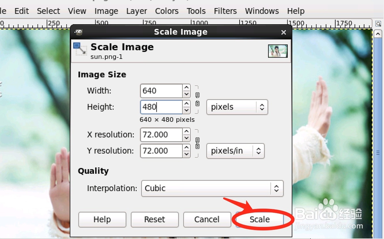
Task: Open the Layer menu
Action: pos(137,11)
